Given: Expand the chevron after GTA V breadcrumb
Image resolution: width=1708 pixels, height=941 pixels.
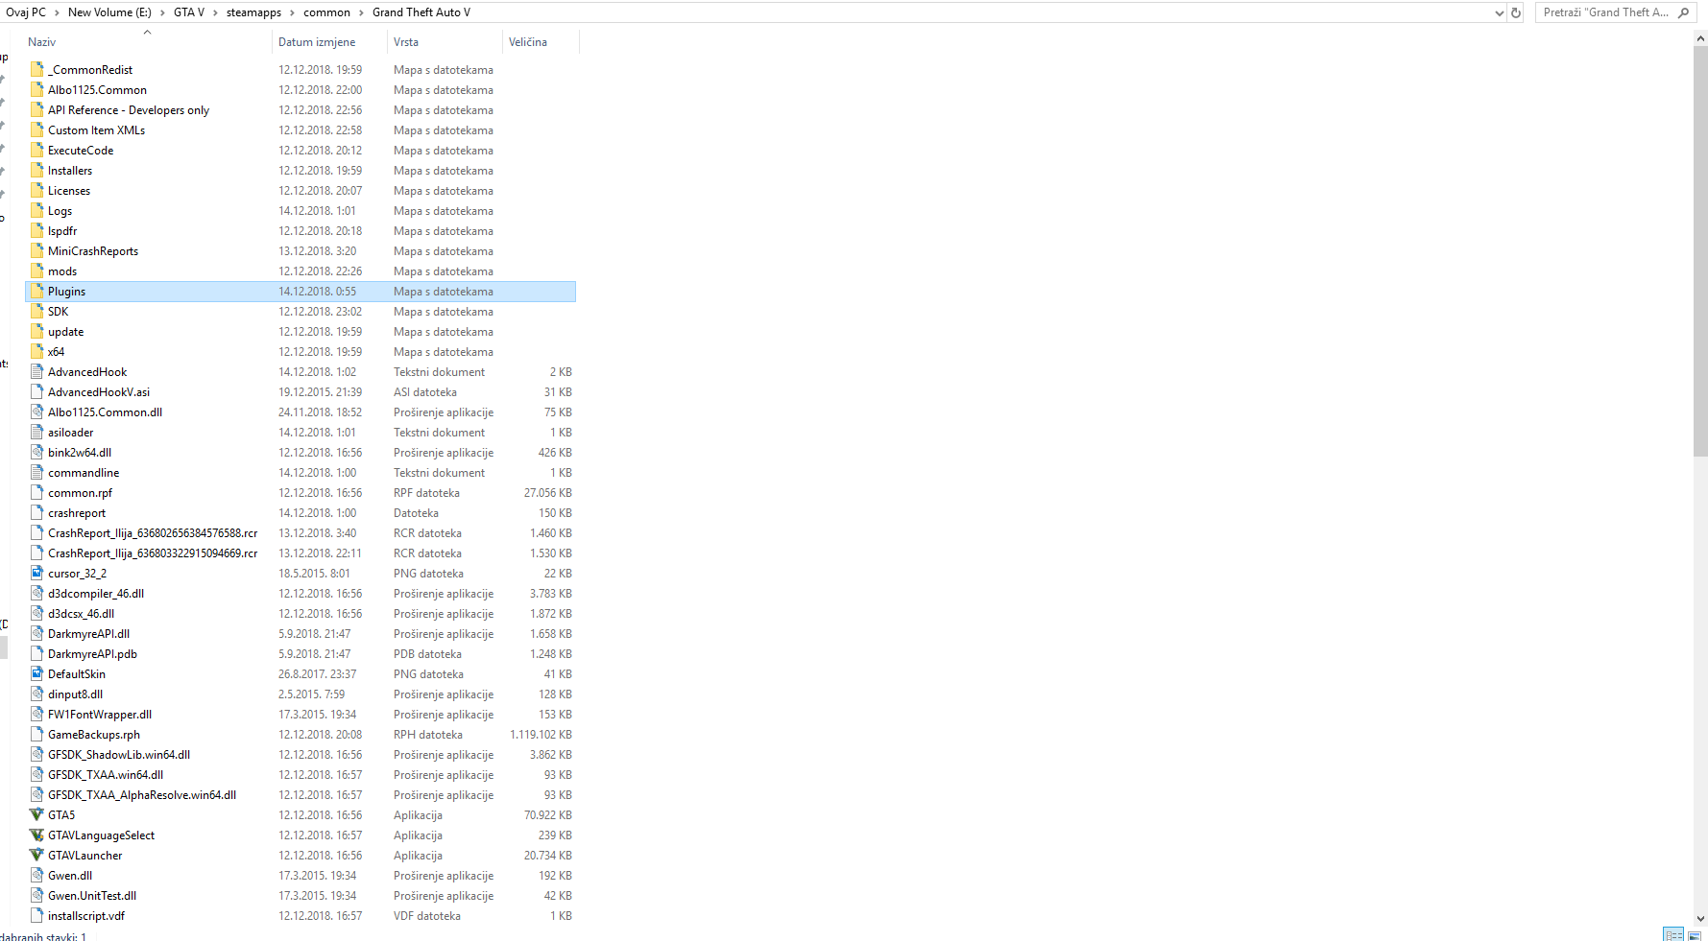Looking at the screenshot, I should point(215,12).
